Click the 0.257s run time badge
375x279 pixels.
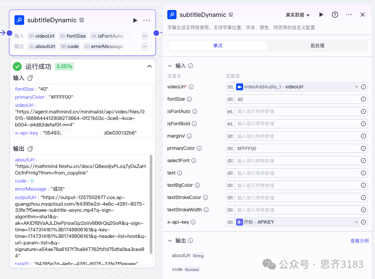pos(64,66)
